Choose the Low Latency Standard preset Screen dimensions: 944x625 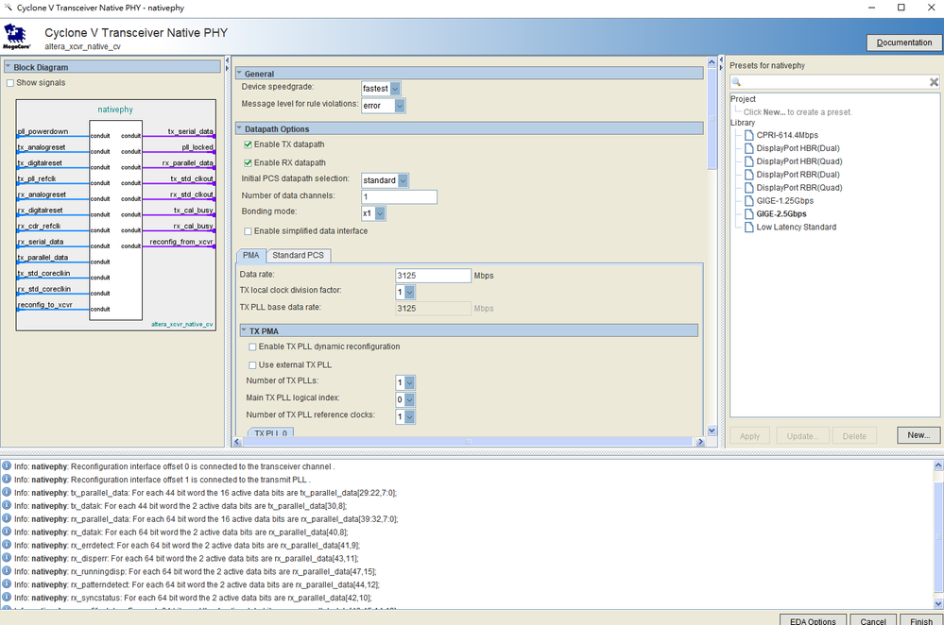(796, 228)
